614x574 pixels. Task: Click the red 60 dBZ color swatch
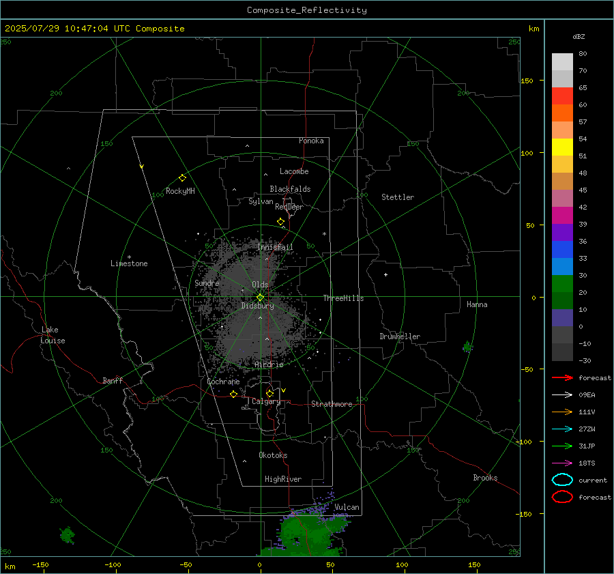coord(562,96)
